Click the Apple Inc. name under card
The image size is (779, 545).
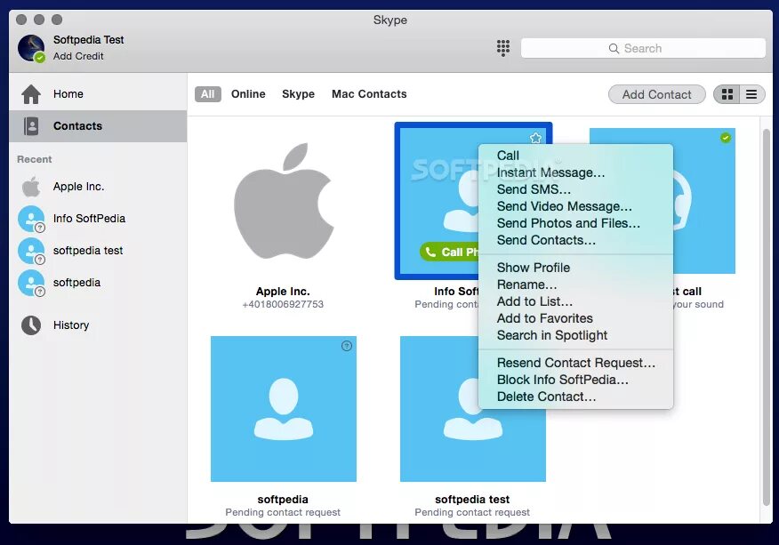pyautogui.click(x=283, y=291)
